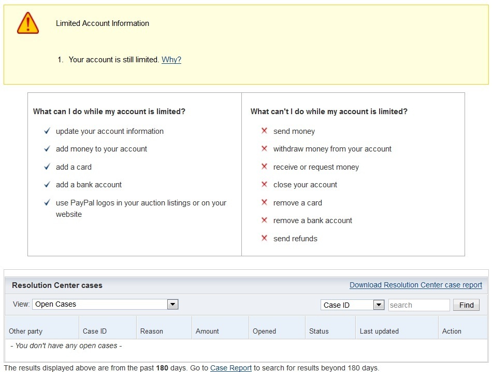Expand the Open Cases view dropdown
The height and width of the screenshot is (372, 492).
click(172, 305)
